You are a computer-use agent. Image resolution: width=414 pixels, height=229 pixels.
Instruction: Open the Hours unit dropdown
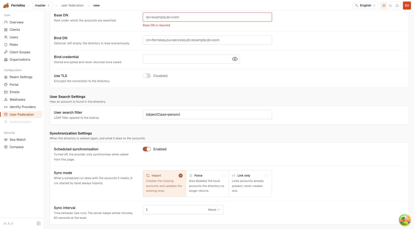click(x=214, y=210)
